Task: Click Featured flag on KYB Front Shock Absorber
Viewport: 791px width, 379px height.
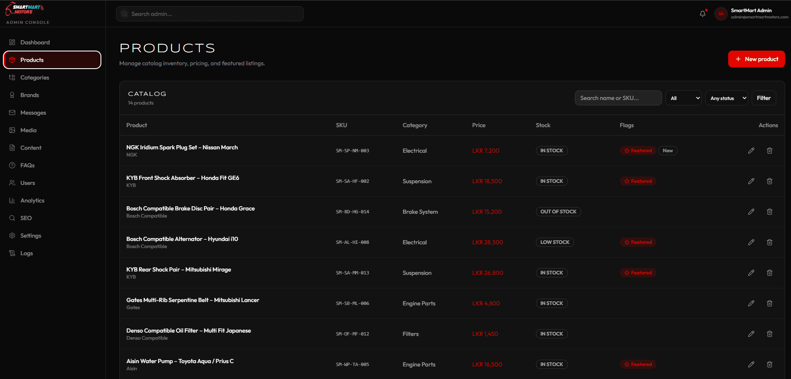Action: (638, 181)
